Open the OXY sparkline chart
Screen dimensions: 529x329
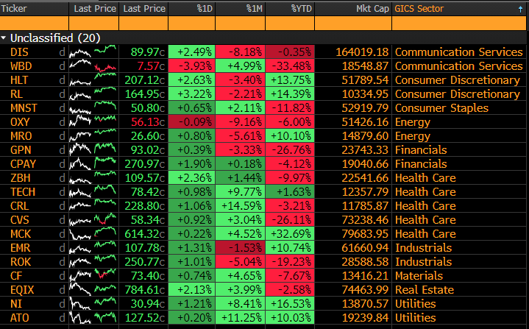[x=93, y=122]
